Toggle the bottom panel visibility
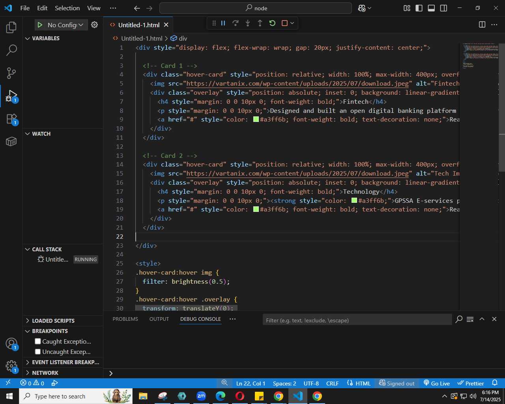505x404 pixels. (x=431, y=8)
